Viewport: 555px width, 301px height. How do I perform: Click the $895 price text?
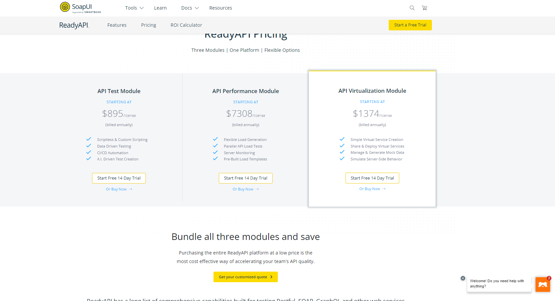pyautogui.click(x=113, y=114)
